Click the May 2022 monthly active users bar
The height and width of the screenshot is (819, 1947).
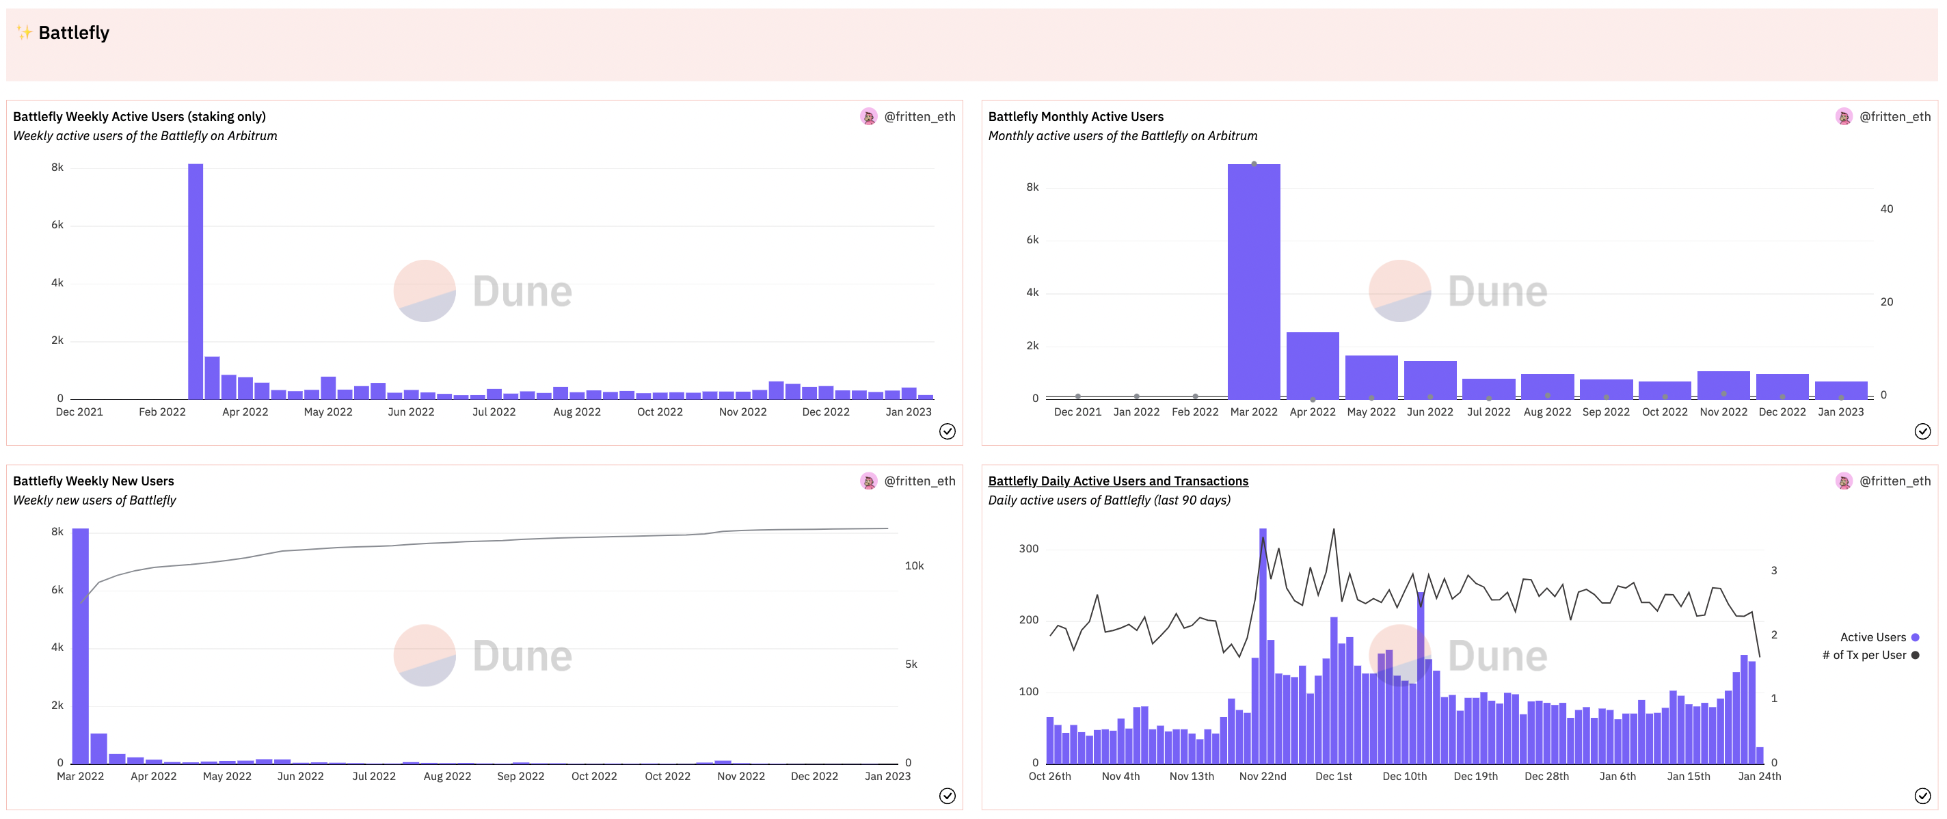point(1371,377)
